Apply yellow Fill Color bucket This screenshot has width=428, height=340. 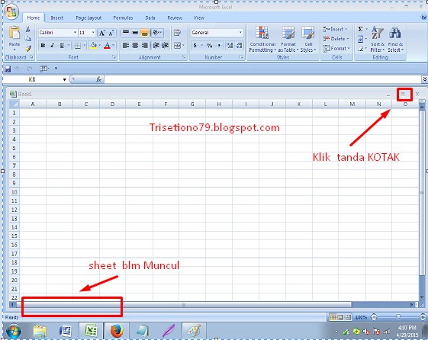tap(93, 46)
